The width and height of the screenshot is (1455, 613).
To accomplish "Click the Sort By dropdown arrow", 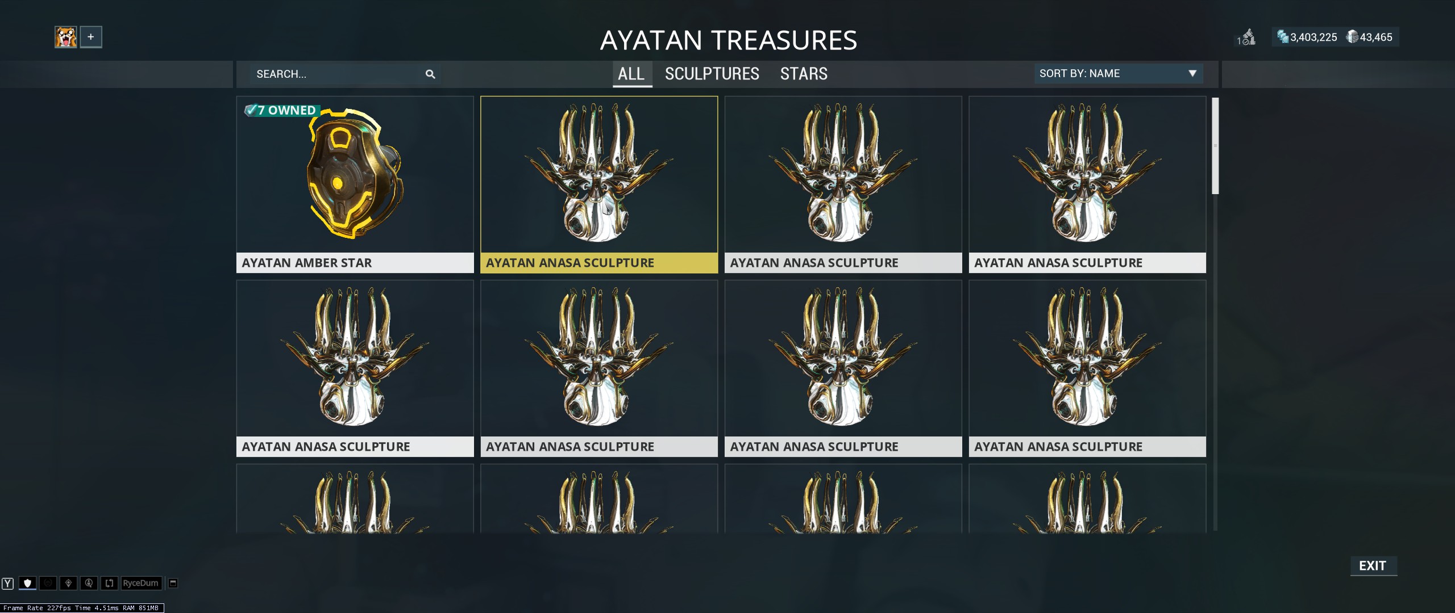I will (x=1192, y=73).
